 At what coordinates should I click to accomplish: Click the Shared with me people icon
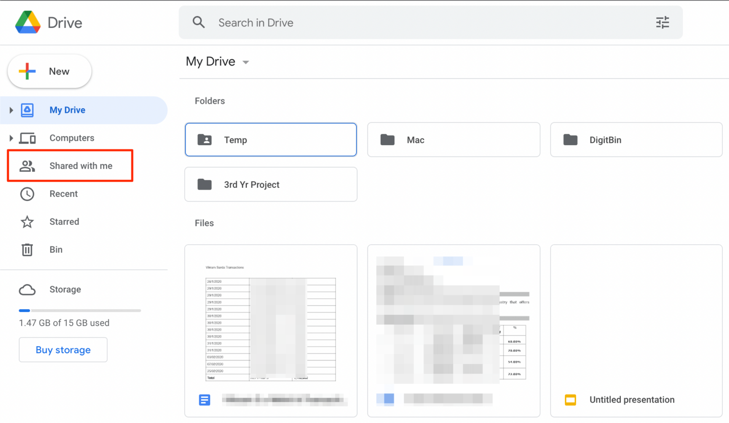pyautogui.click(x=27, y=166)
